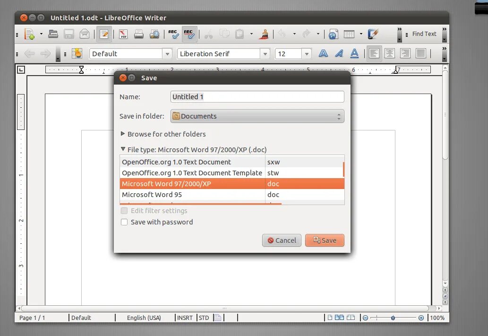The height and width of the screenshot is (336, 488).
Task: Click the Bold letter A icon
Action: pyautogui.click(x=323, y=53)
